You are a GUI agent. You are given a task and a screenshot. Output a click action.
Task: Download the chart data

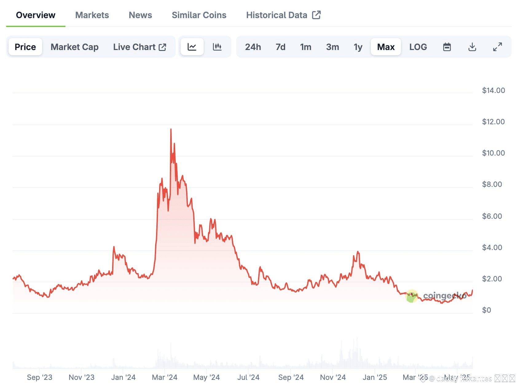coord(472,47)
